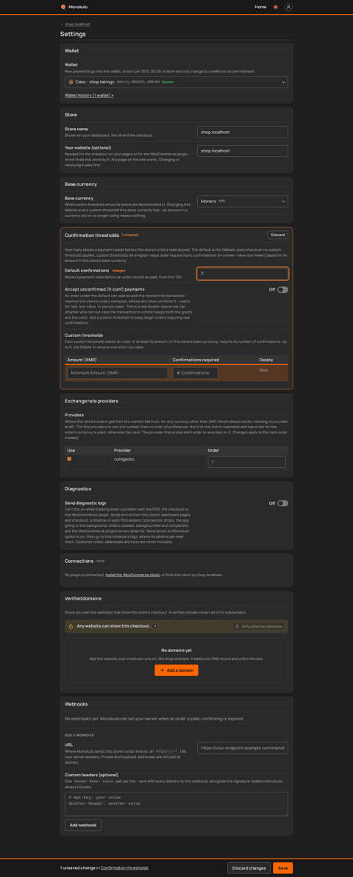Tick the coingecko Use checkbox
The height and width of the screenshot is (877, 353).
(69, 458)
